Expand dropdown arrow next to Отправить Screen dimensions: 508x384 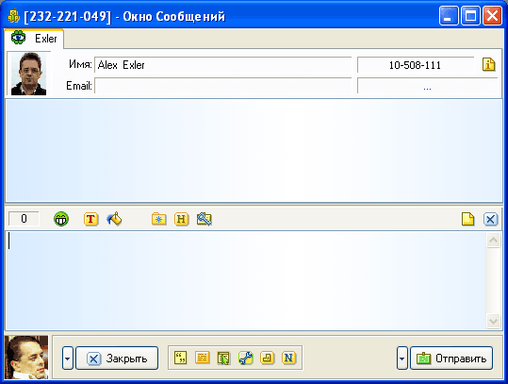pyautogui.click(x=402, y=359)
